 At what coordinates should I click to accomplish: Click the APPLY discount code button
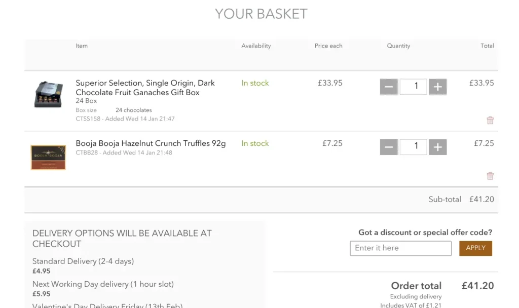(475, 248)
